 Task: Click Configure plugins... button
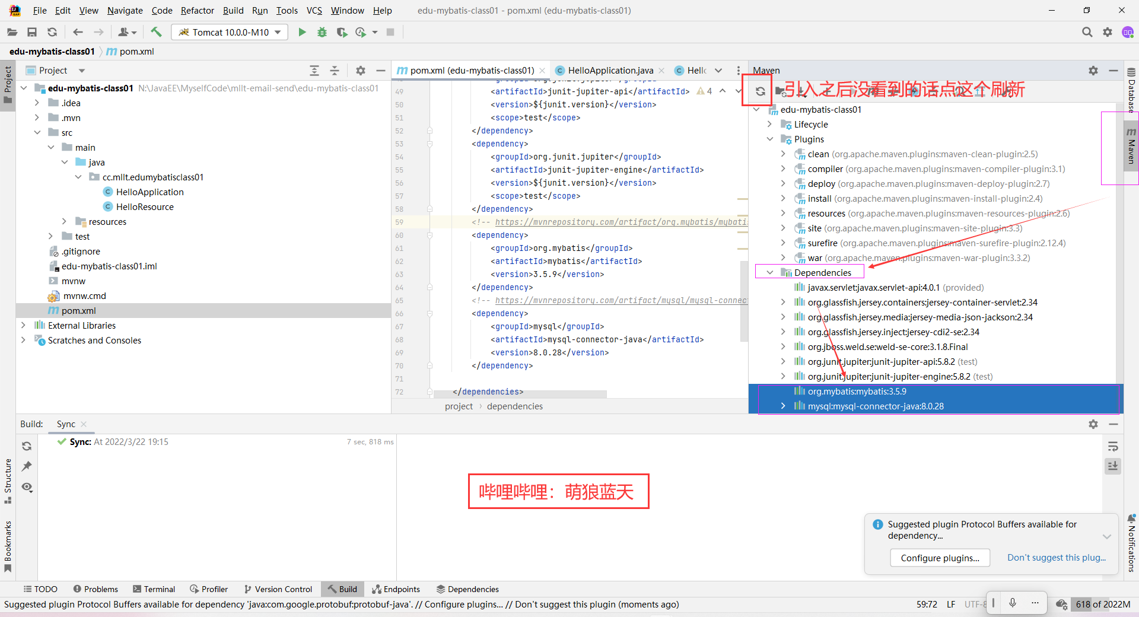940,558
